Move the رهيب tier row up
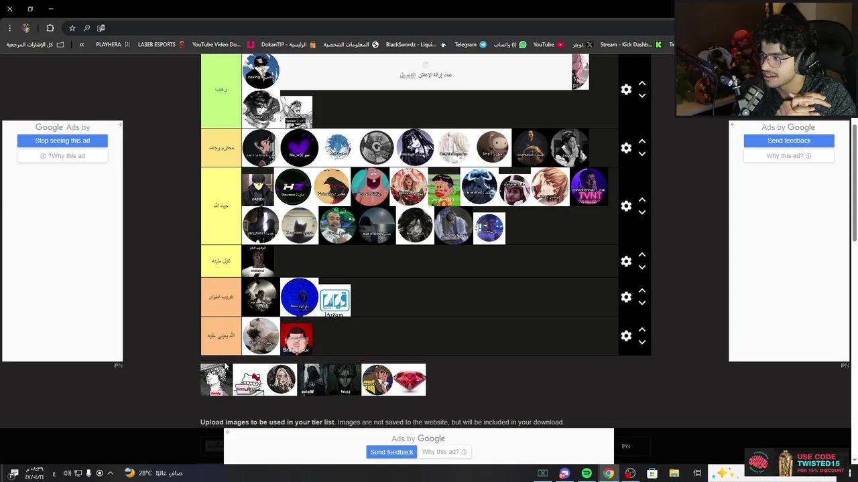The width and height of the screenshot is (858, 482). pos(642,84)
